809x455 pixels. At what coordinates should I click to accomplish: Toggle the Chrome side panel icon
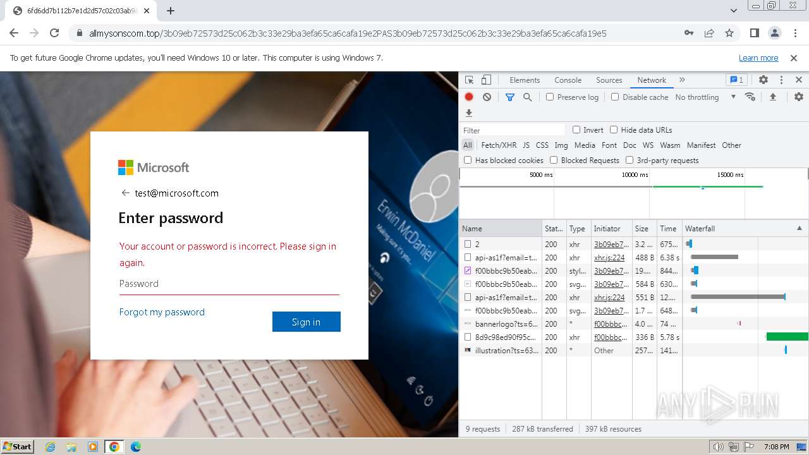(x=755, y=33)
